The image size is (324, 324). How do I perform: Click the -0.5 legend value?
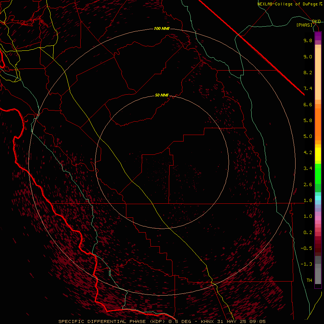pyautogui.click(x=306, y=248)
